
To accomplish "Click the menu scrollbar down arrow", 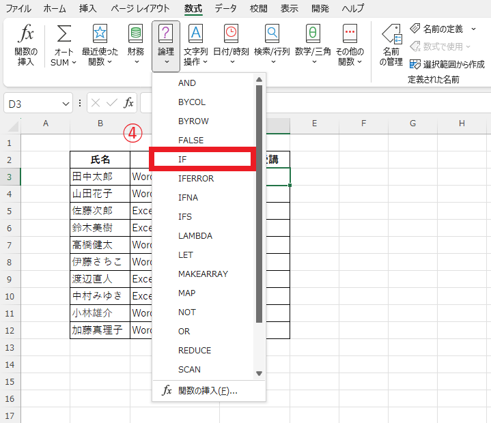I will click(259, 373).
